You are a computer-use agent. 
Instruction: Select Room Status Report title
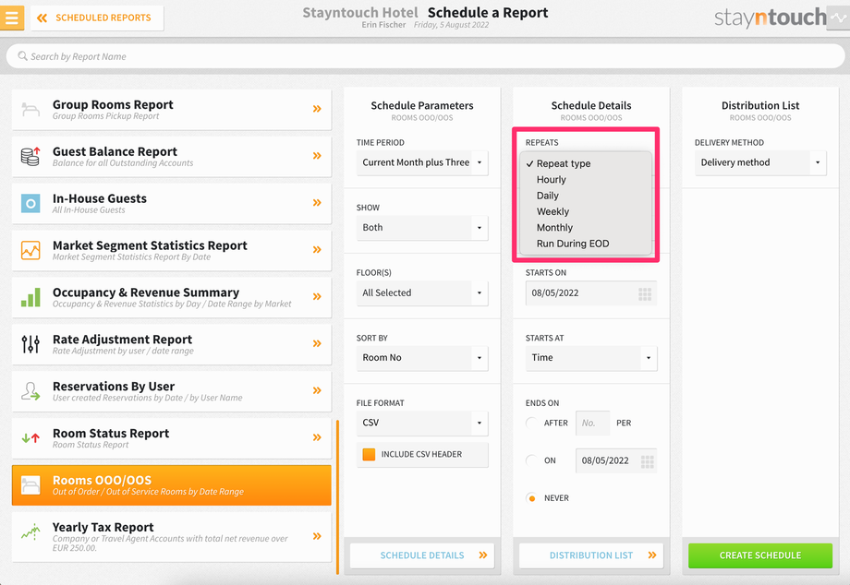coord(111,434)
